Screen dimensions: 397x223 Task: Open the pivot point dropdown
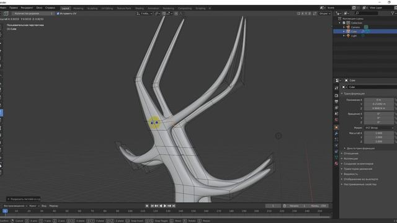(157, 14)
